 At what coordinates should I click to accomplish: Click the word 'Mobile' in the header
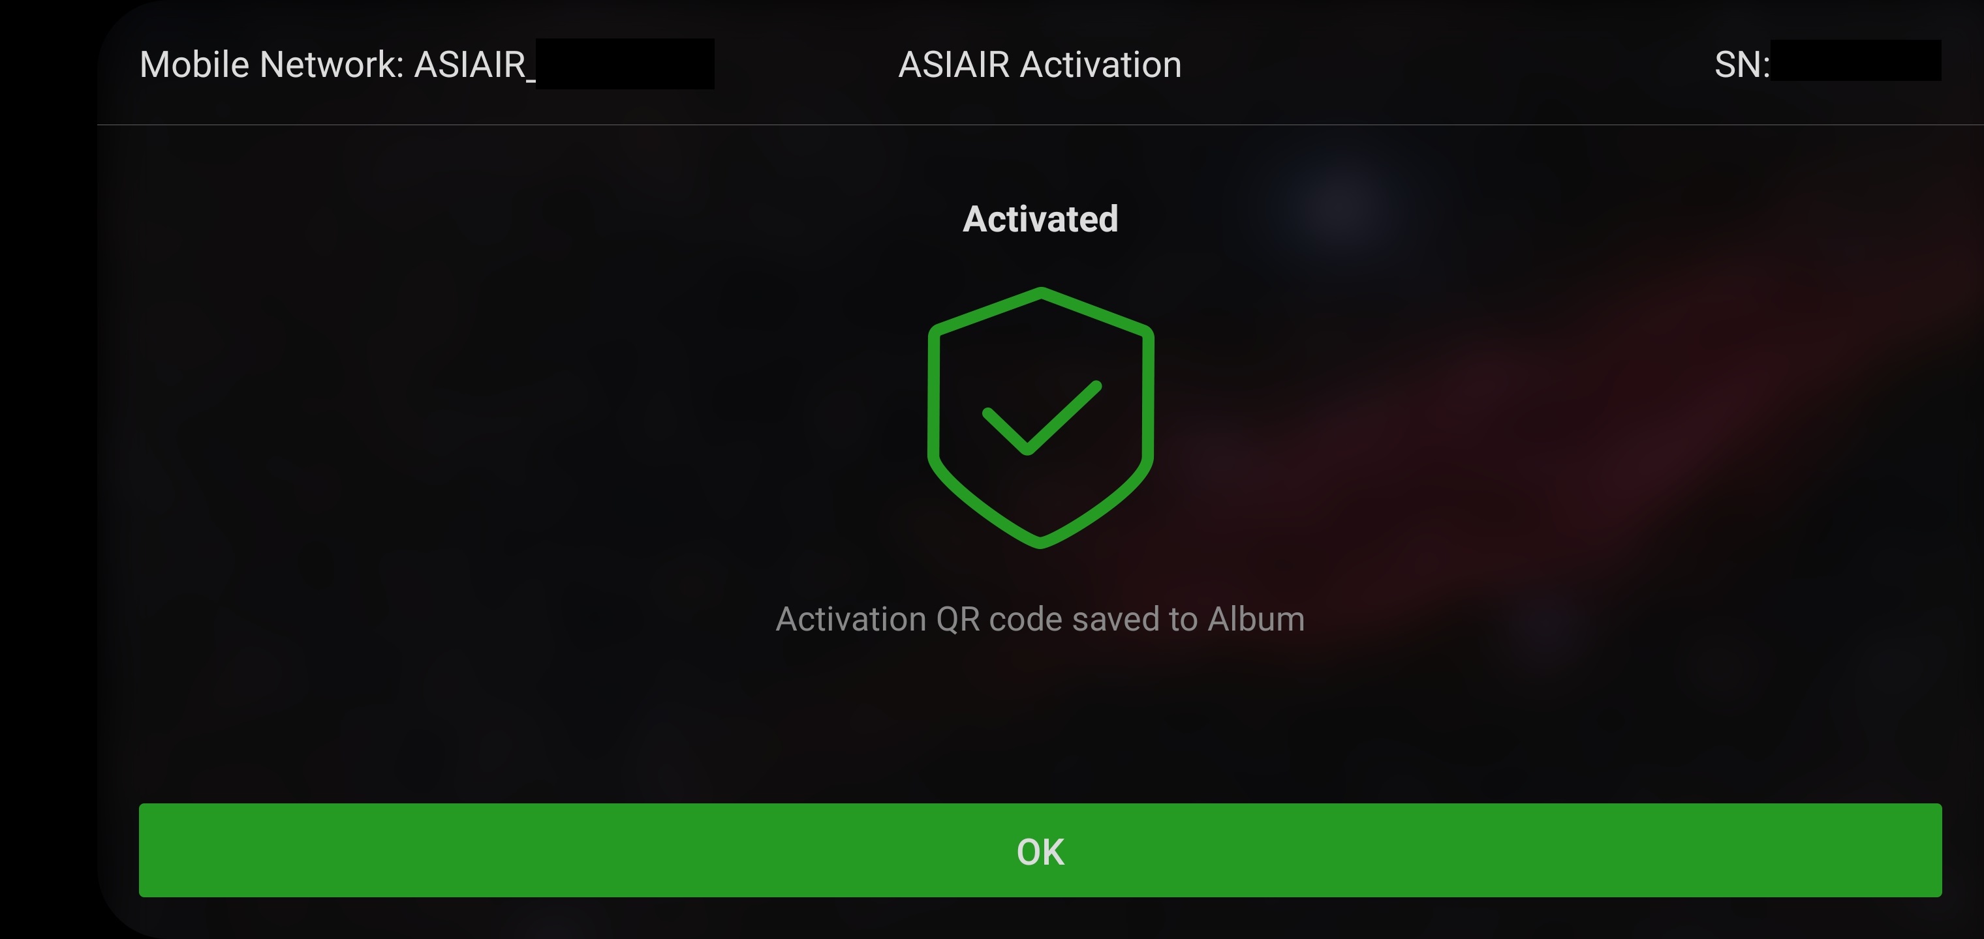(195, 65)
